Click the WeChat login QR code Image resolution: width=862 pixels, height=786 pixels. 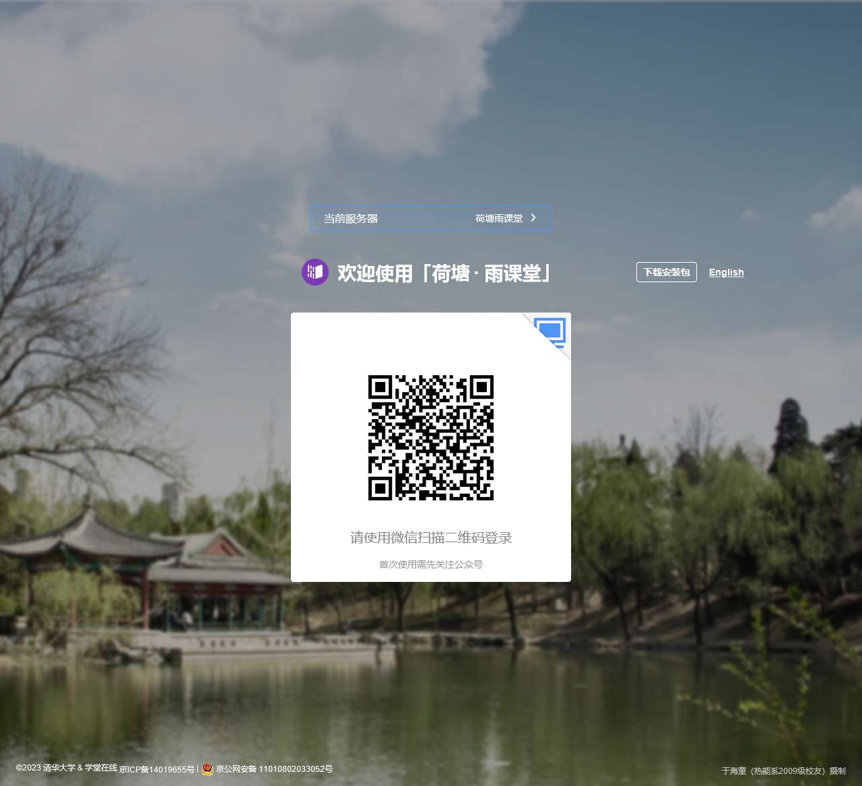[431, 438]
